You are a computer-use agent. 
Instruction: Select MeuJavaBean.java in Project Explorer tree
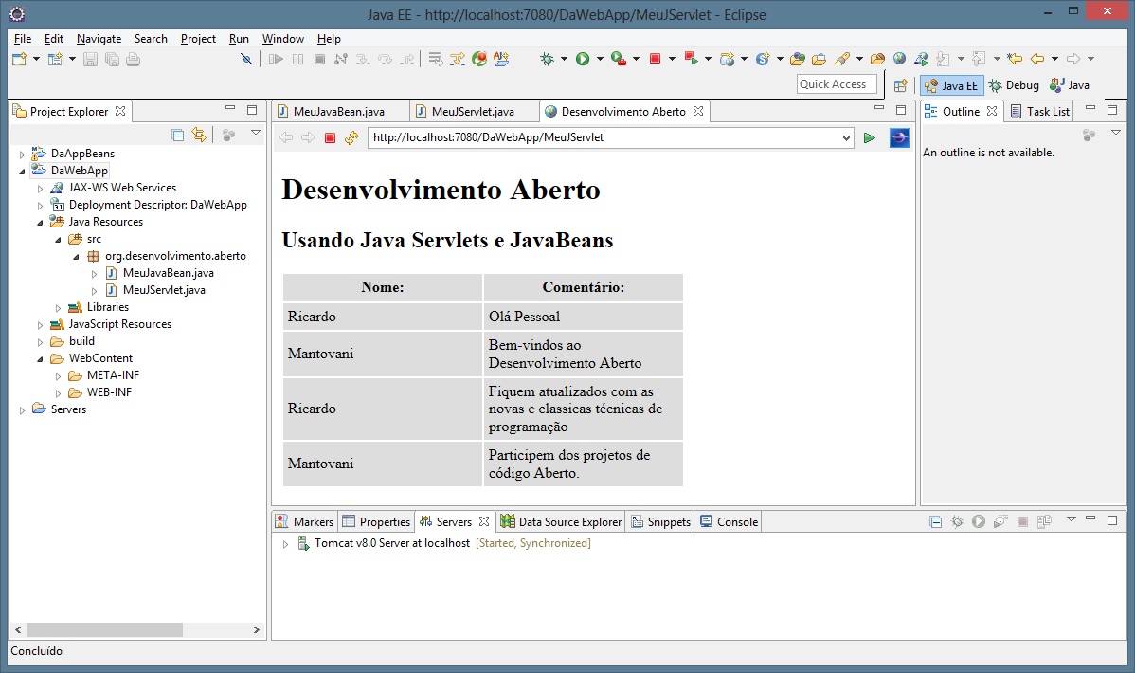pos(168,273)
